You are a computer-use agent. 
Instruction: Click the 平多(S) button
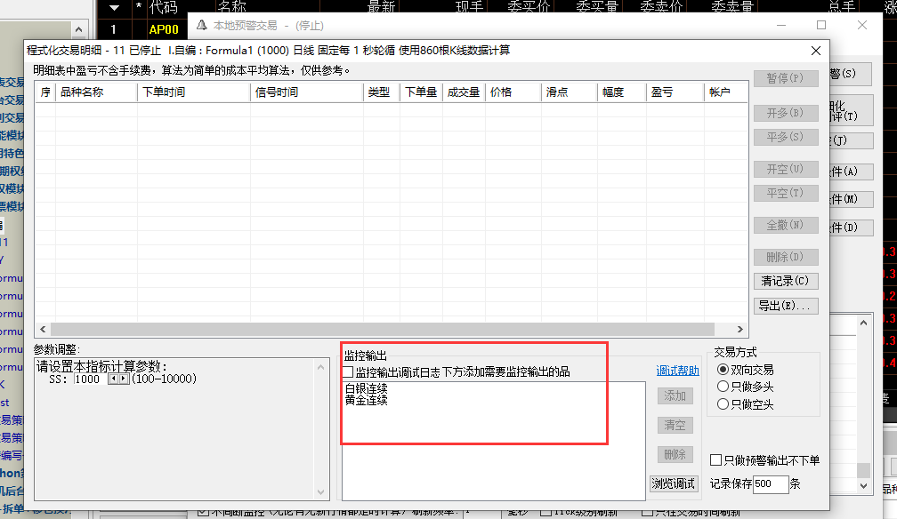pyautogui.click(x=786, y=137)
